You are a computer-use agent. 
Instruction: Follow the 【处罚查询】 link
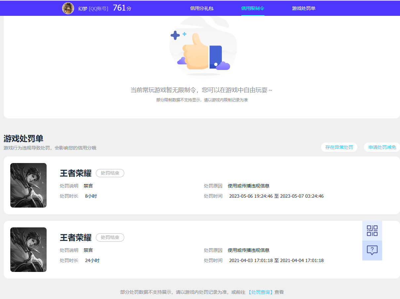[x=260, y=292]
